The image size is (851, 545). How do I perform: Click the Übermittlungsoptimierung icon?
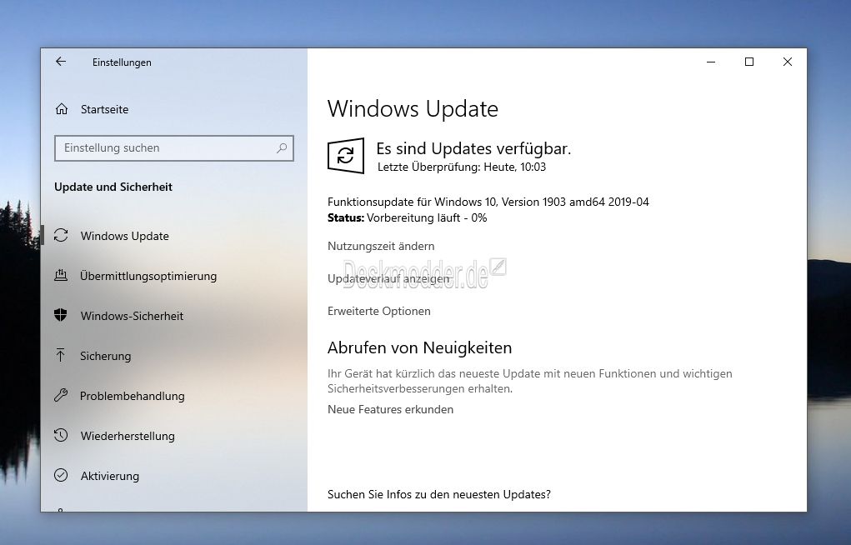coord(61,275)
